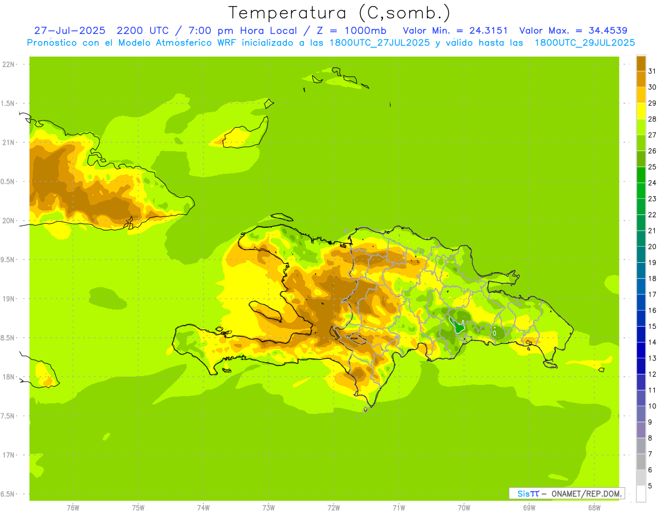667x515 pixels.
Task: Select the legend color band between 24 and 25
Action: tap(641, 174)
